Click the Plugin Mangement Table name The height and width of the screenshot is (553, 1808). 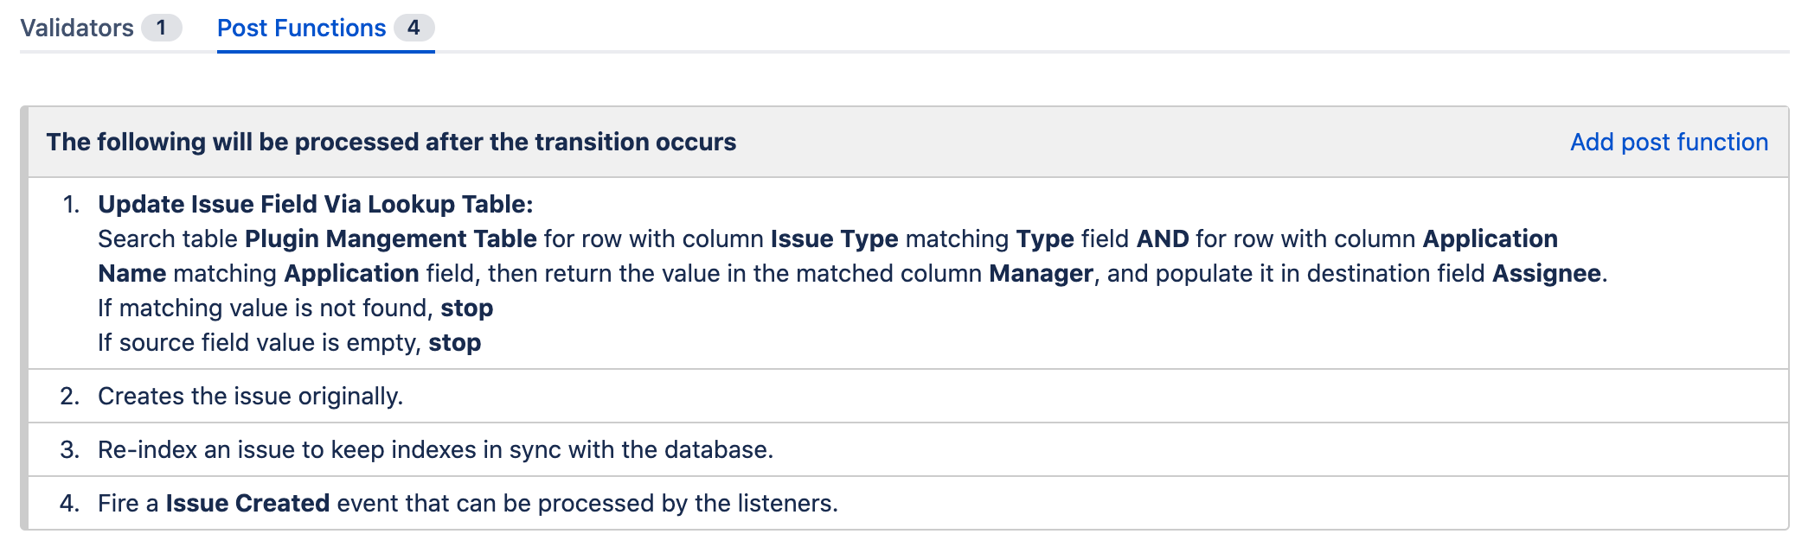point(390,238)
